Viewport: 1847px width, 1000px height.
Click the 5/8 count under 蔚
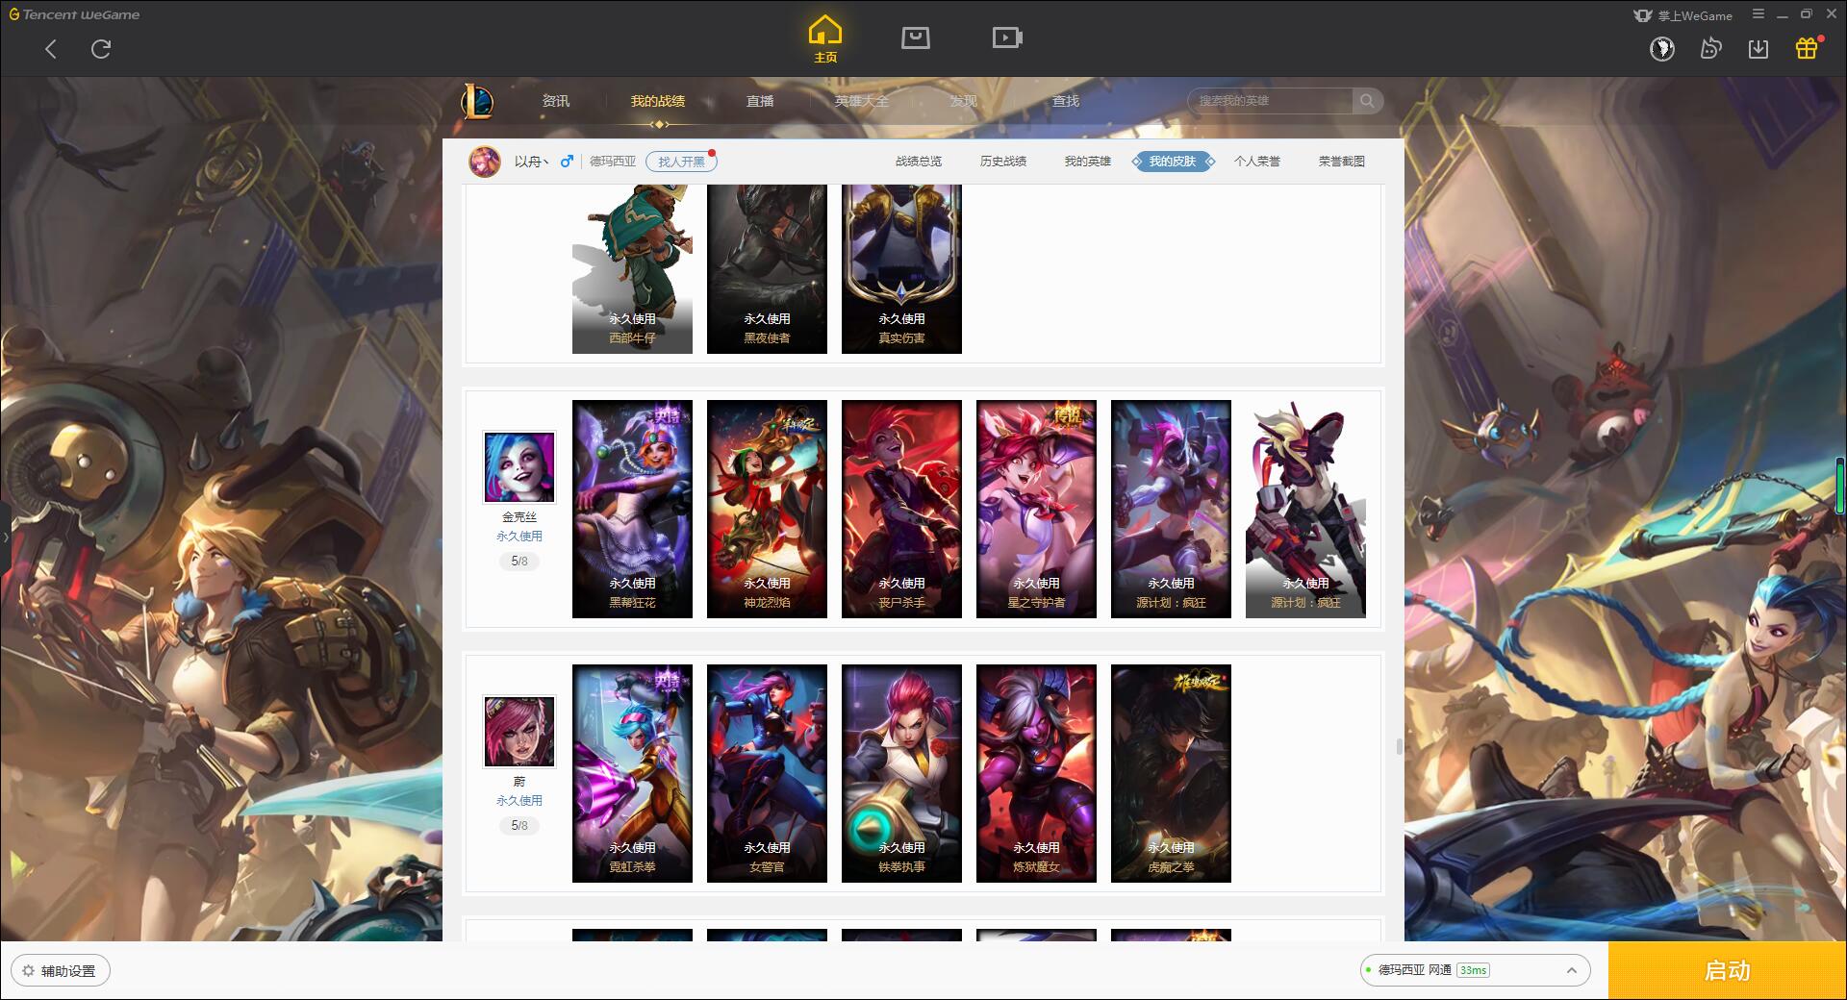[519, 825]
